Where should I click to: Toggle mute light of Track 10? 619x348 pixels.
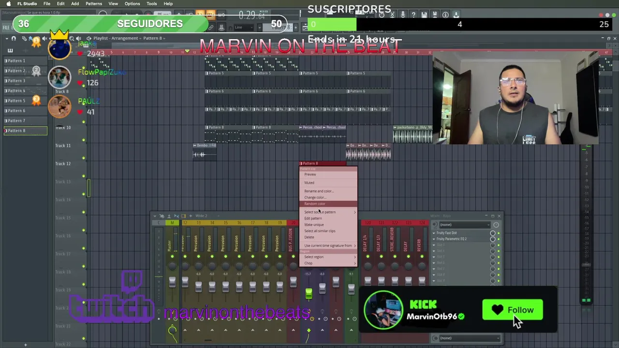click(x=84, y=140)
